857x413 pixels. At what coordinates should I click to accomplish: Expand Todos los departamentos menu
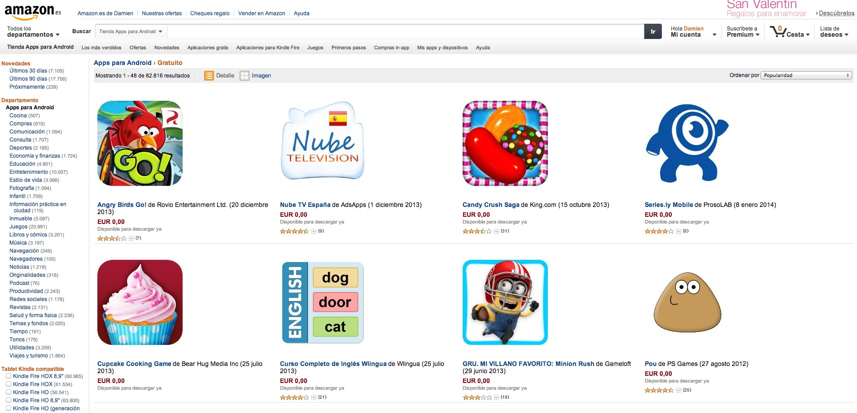pyautogui.click(x=33, y=32)
